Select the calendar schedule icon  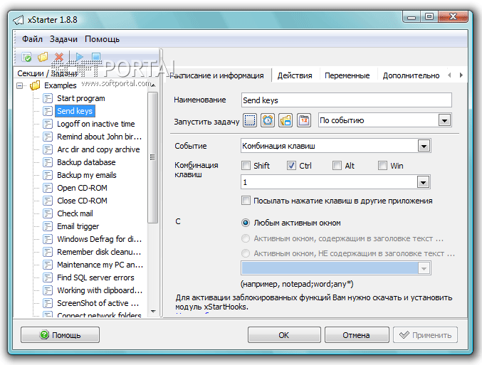pyautogui.click(x=304, y=120)
